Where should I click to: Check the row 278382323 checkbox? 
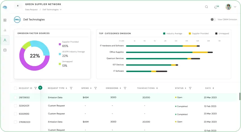point(15,122)
